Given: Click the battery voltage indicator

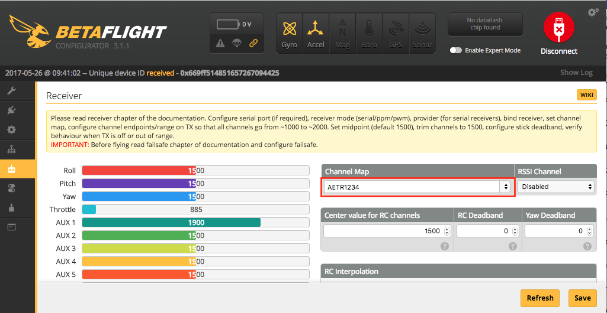Looking at the screenshot, I should coord(234,24).
